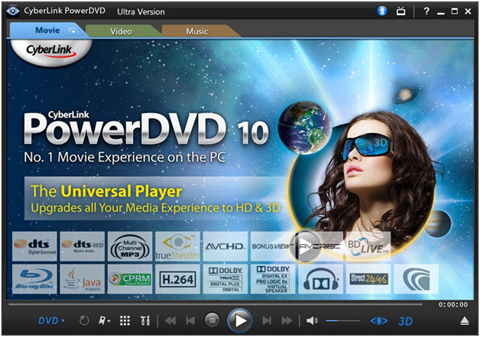Click the AVCHD logo tile

pyautogui.click(x=225, y=246)
